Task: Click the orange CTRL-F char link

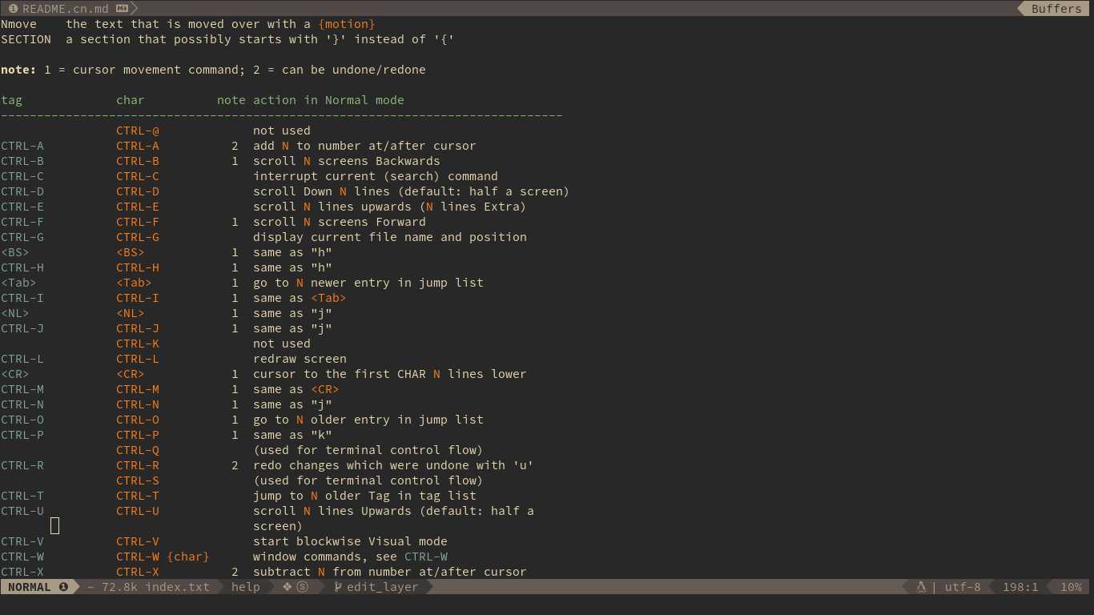Action: coord(138,222)
